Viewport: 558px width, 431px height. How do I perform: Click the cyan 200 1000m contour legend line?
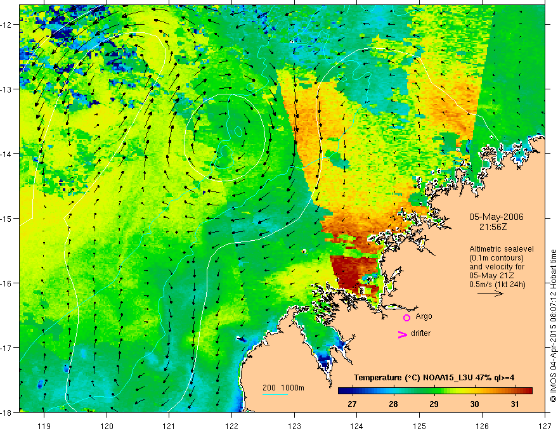click(275, 394)
